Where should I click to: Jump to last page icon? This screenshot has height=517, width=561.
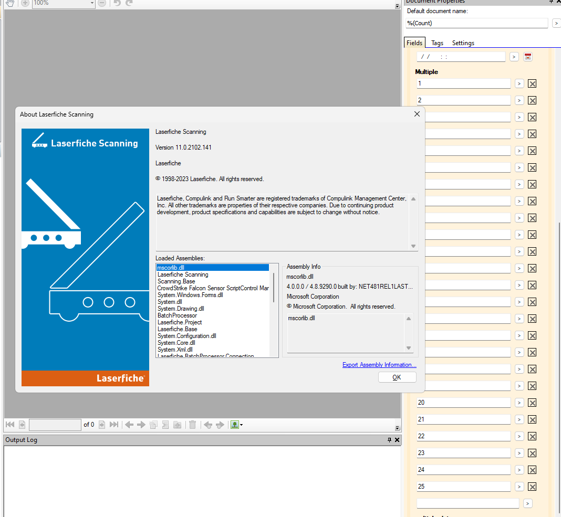(x=114, y=425)
